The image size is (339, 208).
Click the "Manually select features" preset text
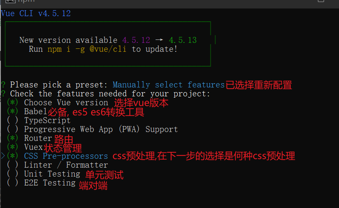(x=168, y=85)
